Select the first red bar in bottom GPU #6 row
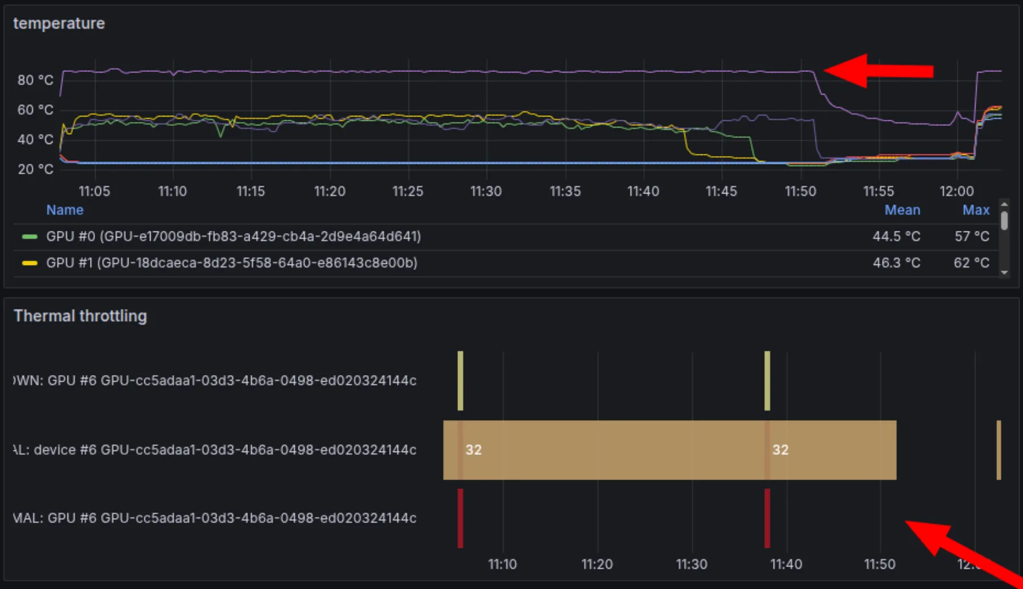 460,518
